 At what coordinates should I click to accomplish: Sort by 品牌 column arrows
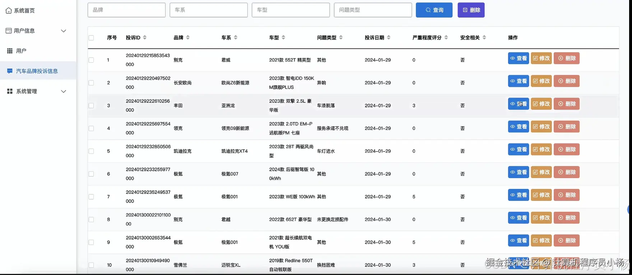pos(188,37)
